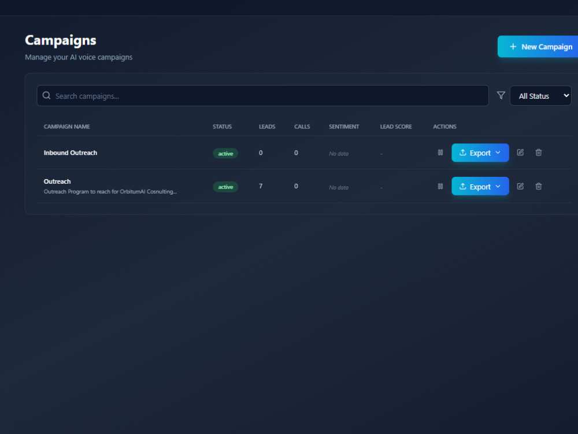Screen dimensions: 578x434
Task: Edit the Outreach Program campaign row
Action: click(520, 187)
